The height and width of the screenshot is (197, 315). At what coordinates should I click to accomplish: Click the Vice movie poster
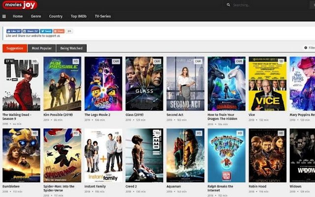click(268, 84)
